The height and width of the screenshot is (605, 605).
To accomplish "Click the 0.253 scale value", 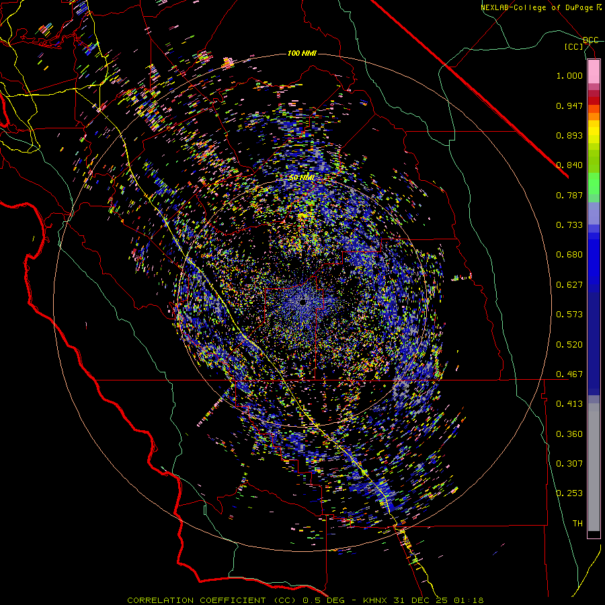I will click(x=569, y=493).
